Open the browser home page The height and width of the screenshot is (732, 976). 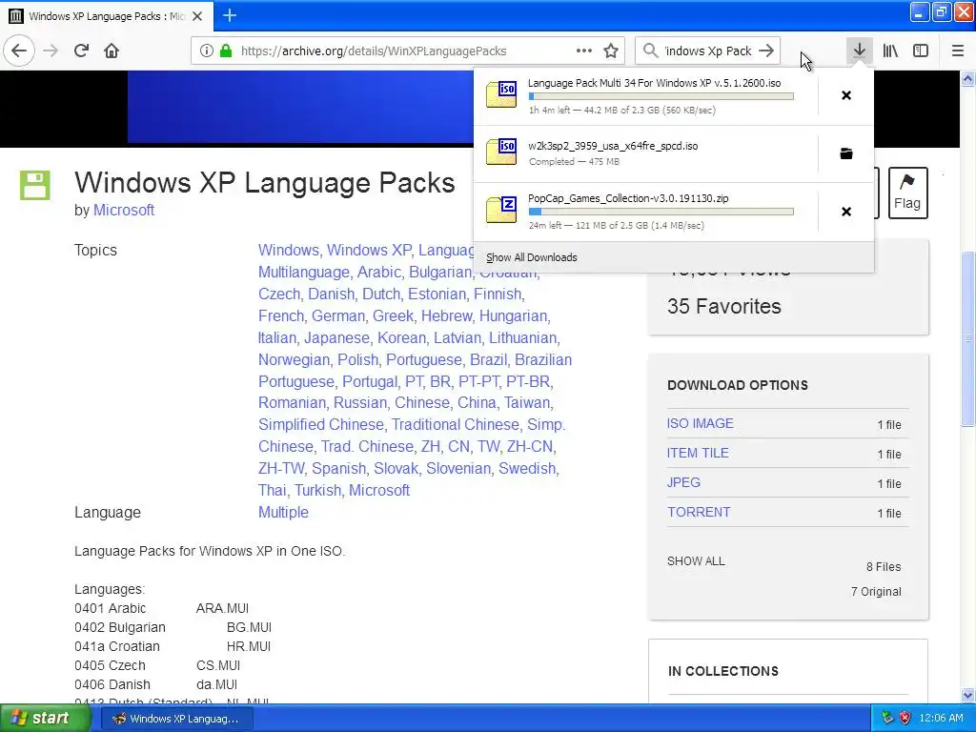(x=112, y=51)
